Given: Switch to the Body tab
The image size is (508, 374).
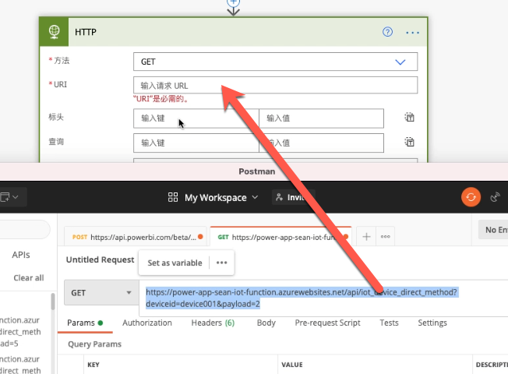Looking at the screenshot, I should [x=266, y=323].
